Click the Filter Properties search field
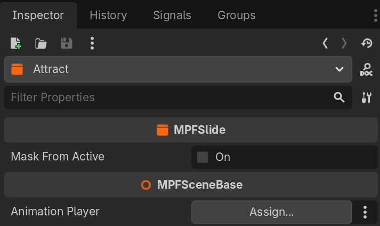Viewport: 380px width, 226px height. point(165,97)
